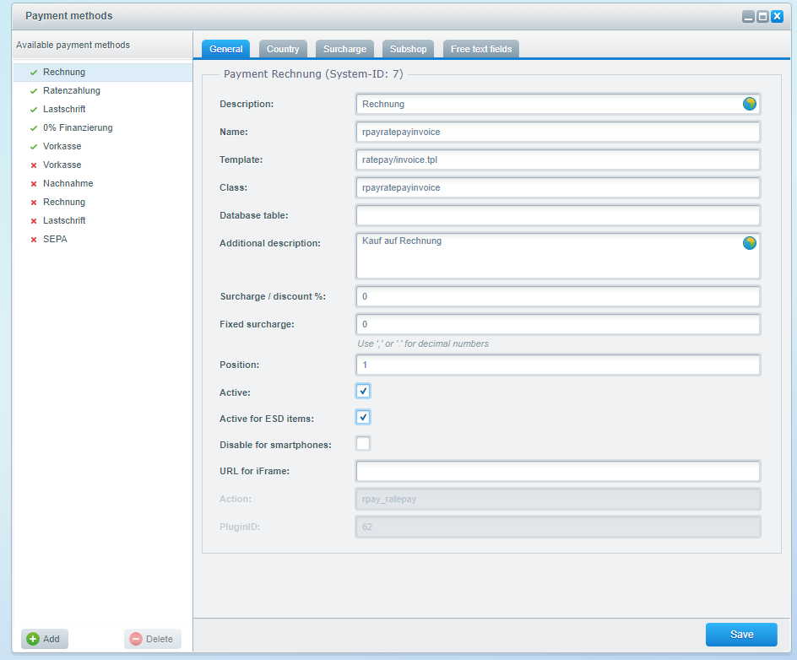Click the globe icon in Description field
Screen dimensions: 797x660
point(749,104)
